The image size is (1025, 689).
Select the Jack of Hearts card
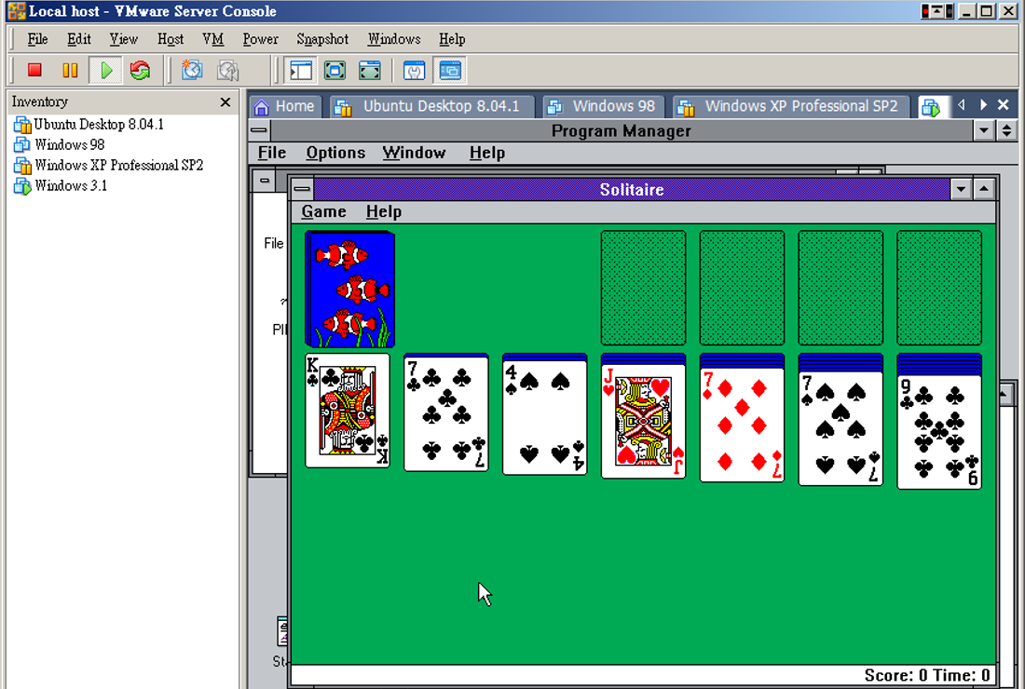[x=643, y=421]
